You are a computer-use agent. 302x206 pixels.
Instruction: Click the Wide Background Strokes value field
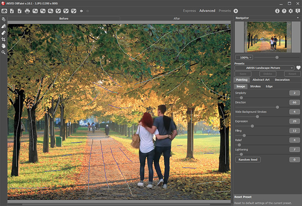pos(295,112)
